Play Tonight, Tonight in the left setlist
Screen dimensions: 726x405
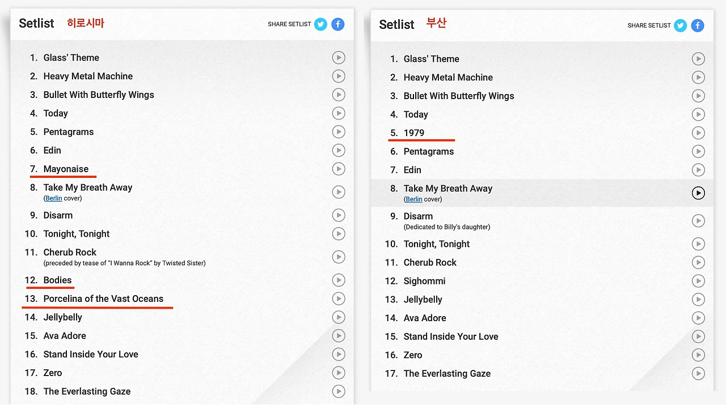pyautogui.click(x=339, y=233)
